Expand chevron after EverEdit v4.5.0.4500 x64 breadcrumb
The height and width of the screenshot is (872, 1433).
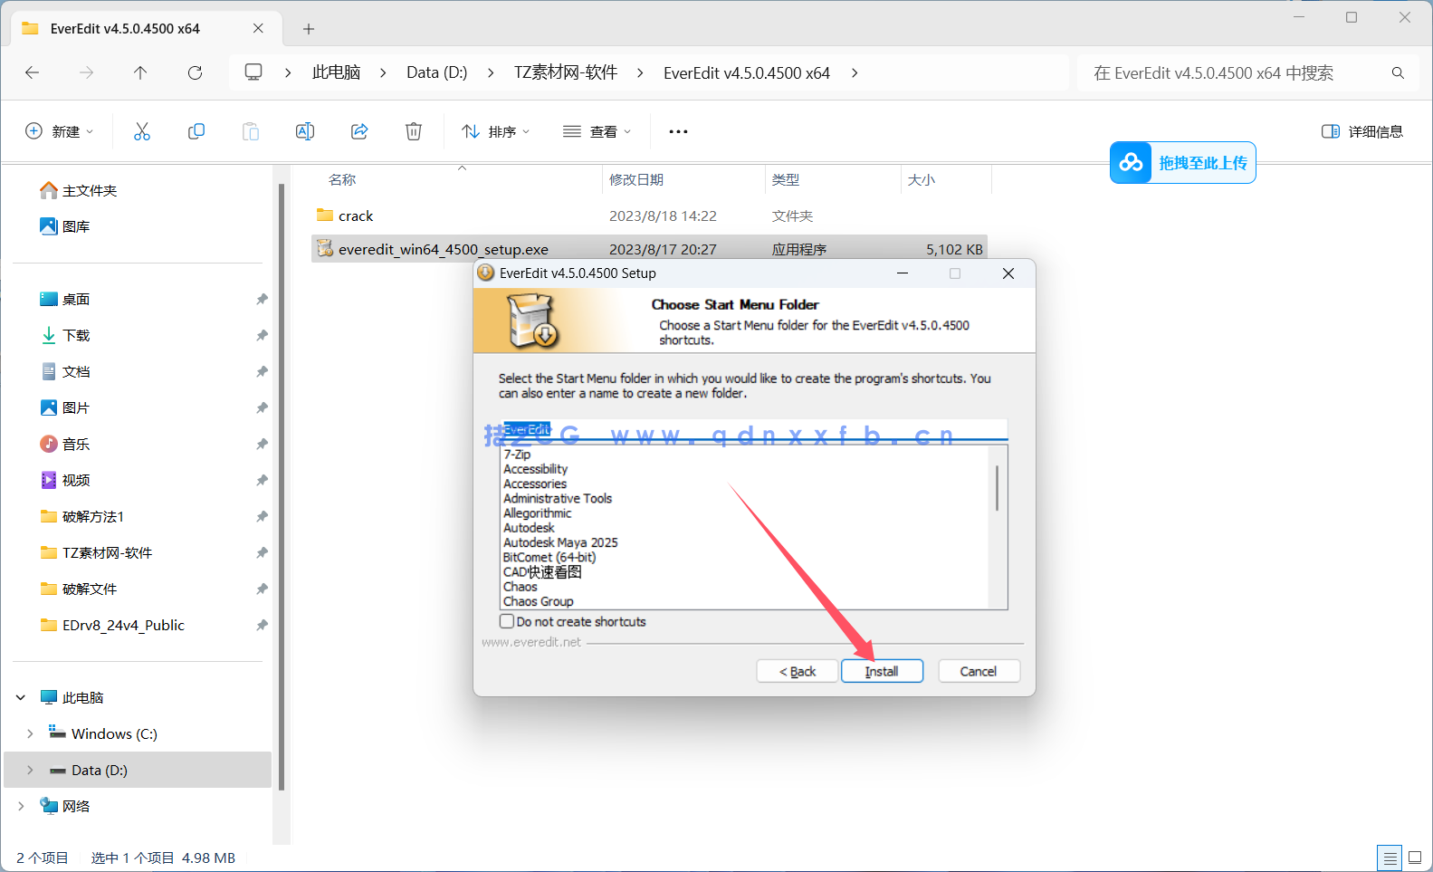click(855, 72)
